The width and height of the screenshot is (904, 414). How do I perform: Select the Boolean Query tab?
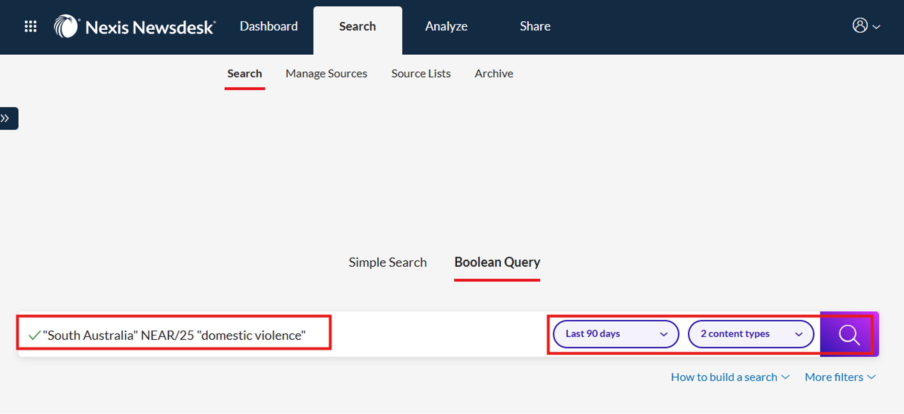[x=497, y=263]
